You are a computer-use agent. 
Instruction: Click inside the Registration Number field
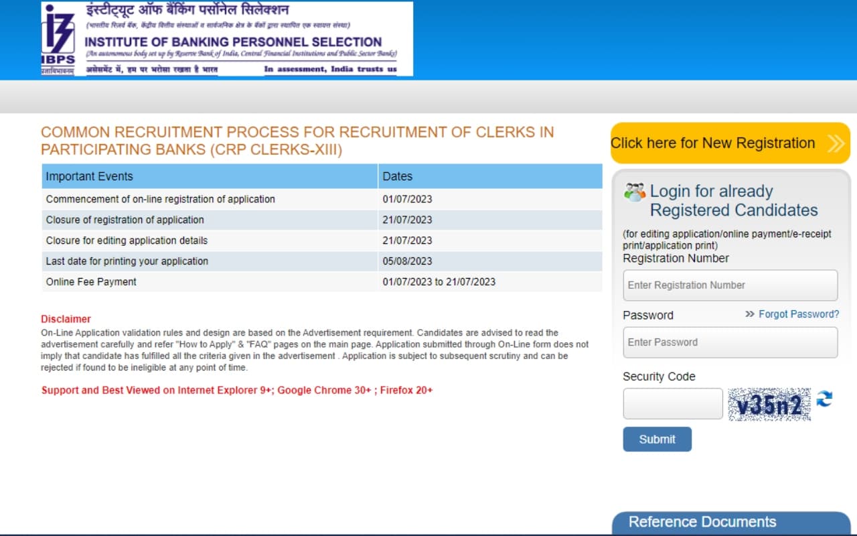coord(730,285)
